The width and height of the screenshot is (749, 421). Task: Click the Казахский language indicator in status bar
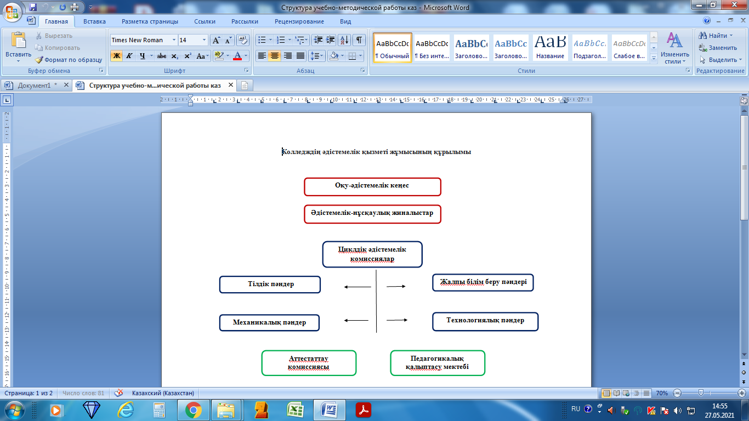point(163,393)
